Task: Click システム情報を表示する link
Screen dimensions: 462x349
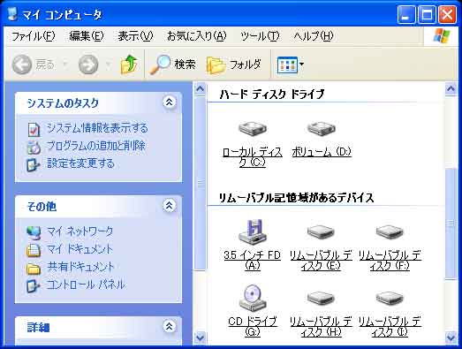Action: point(97,128)
